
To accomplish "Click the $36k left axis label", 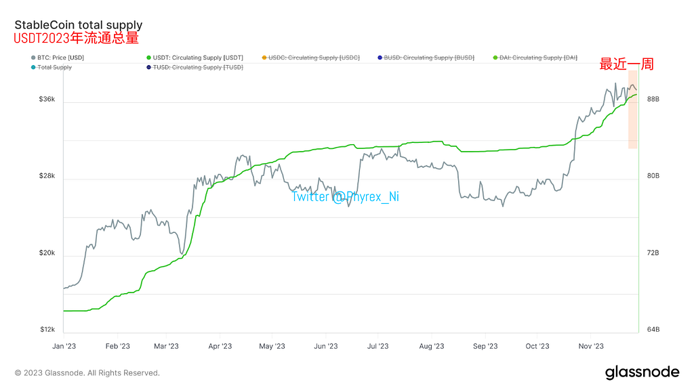I will (x=47, y=99).
